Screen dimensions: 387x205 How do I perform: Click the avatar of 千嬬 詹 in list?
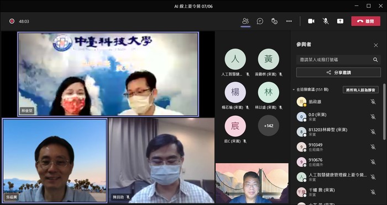click(x=301, y=192)
